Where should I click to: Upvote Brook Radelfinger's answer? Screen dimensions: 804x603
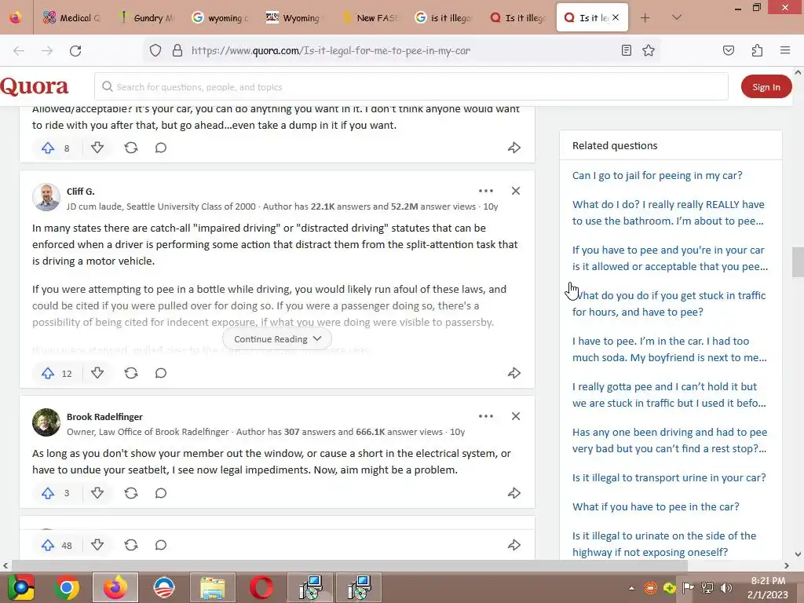pyautogui.click(x=48, y=493)
